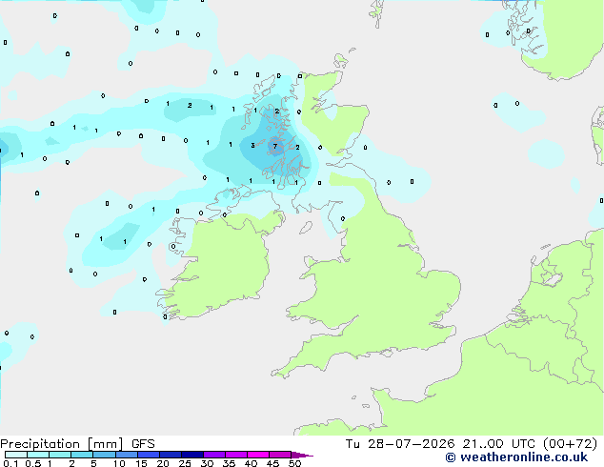Select the 35–40 mm legend color swatch
The height and width of the screenshot is (467, 604).
[x=236, y=455]
